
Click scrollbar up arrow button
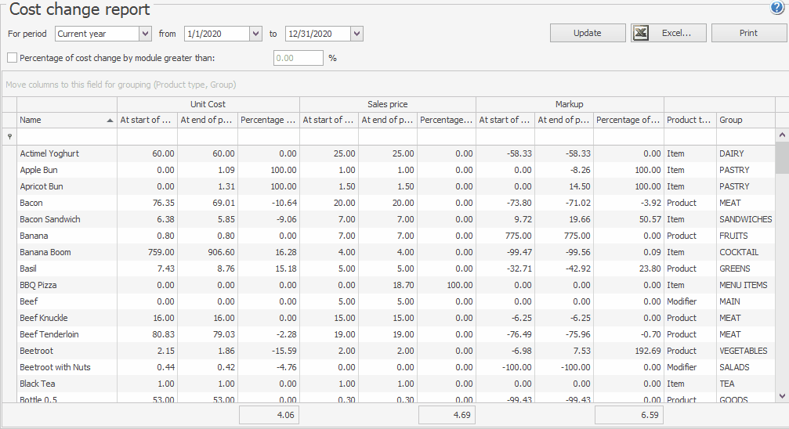pyautogui.click(x=782, y=136)
